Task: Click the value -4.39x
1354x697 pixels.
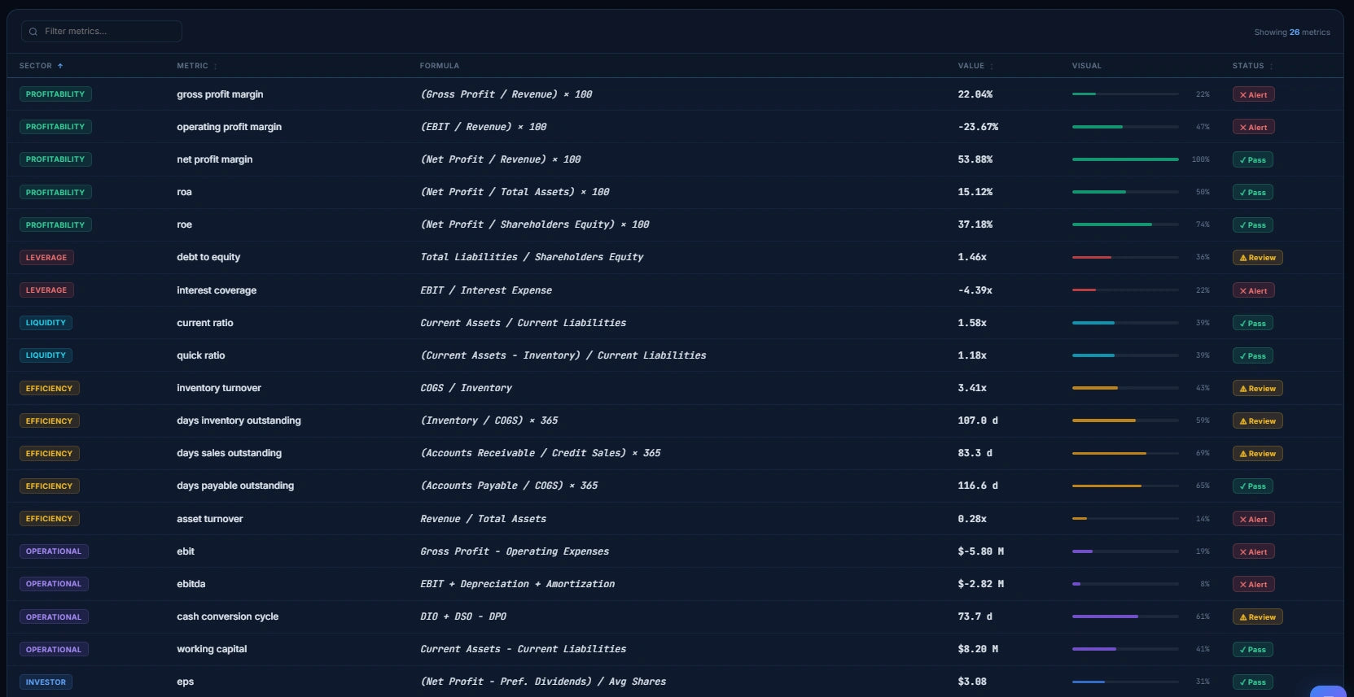Action: point(975,290)
